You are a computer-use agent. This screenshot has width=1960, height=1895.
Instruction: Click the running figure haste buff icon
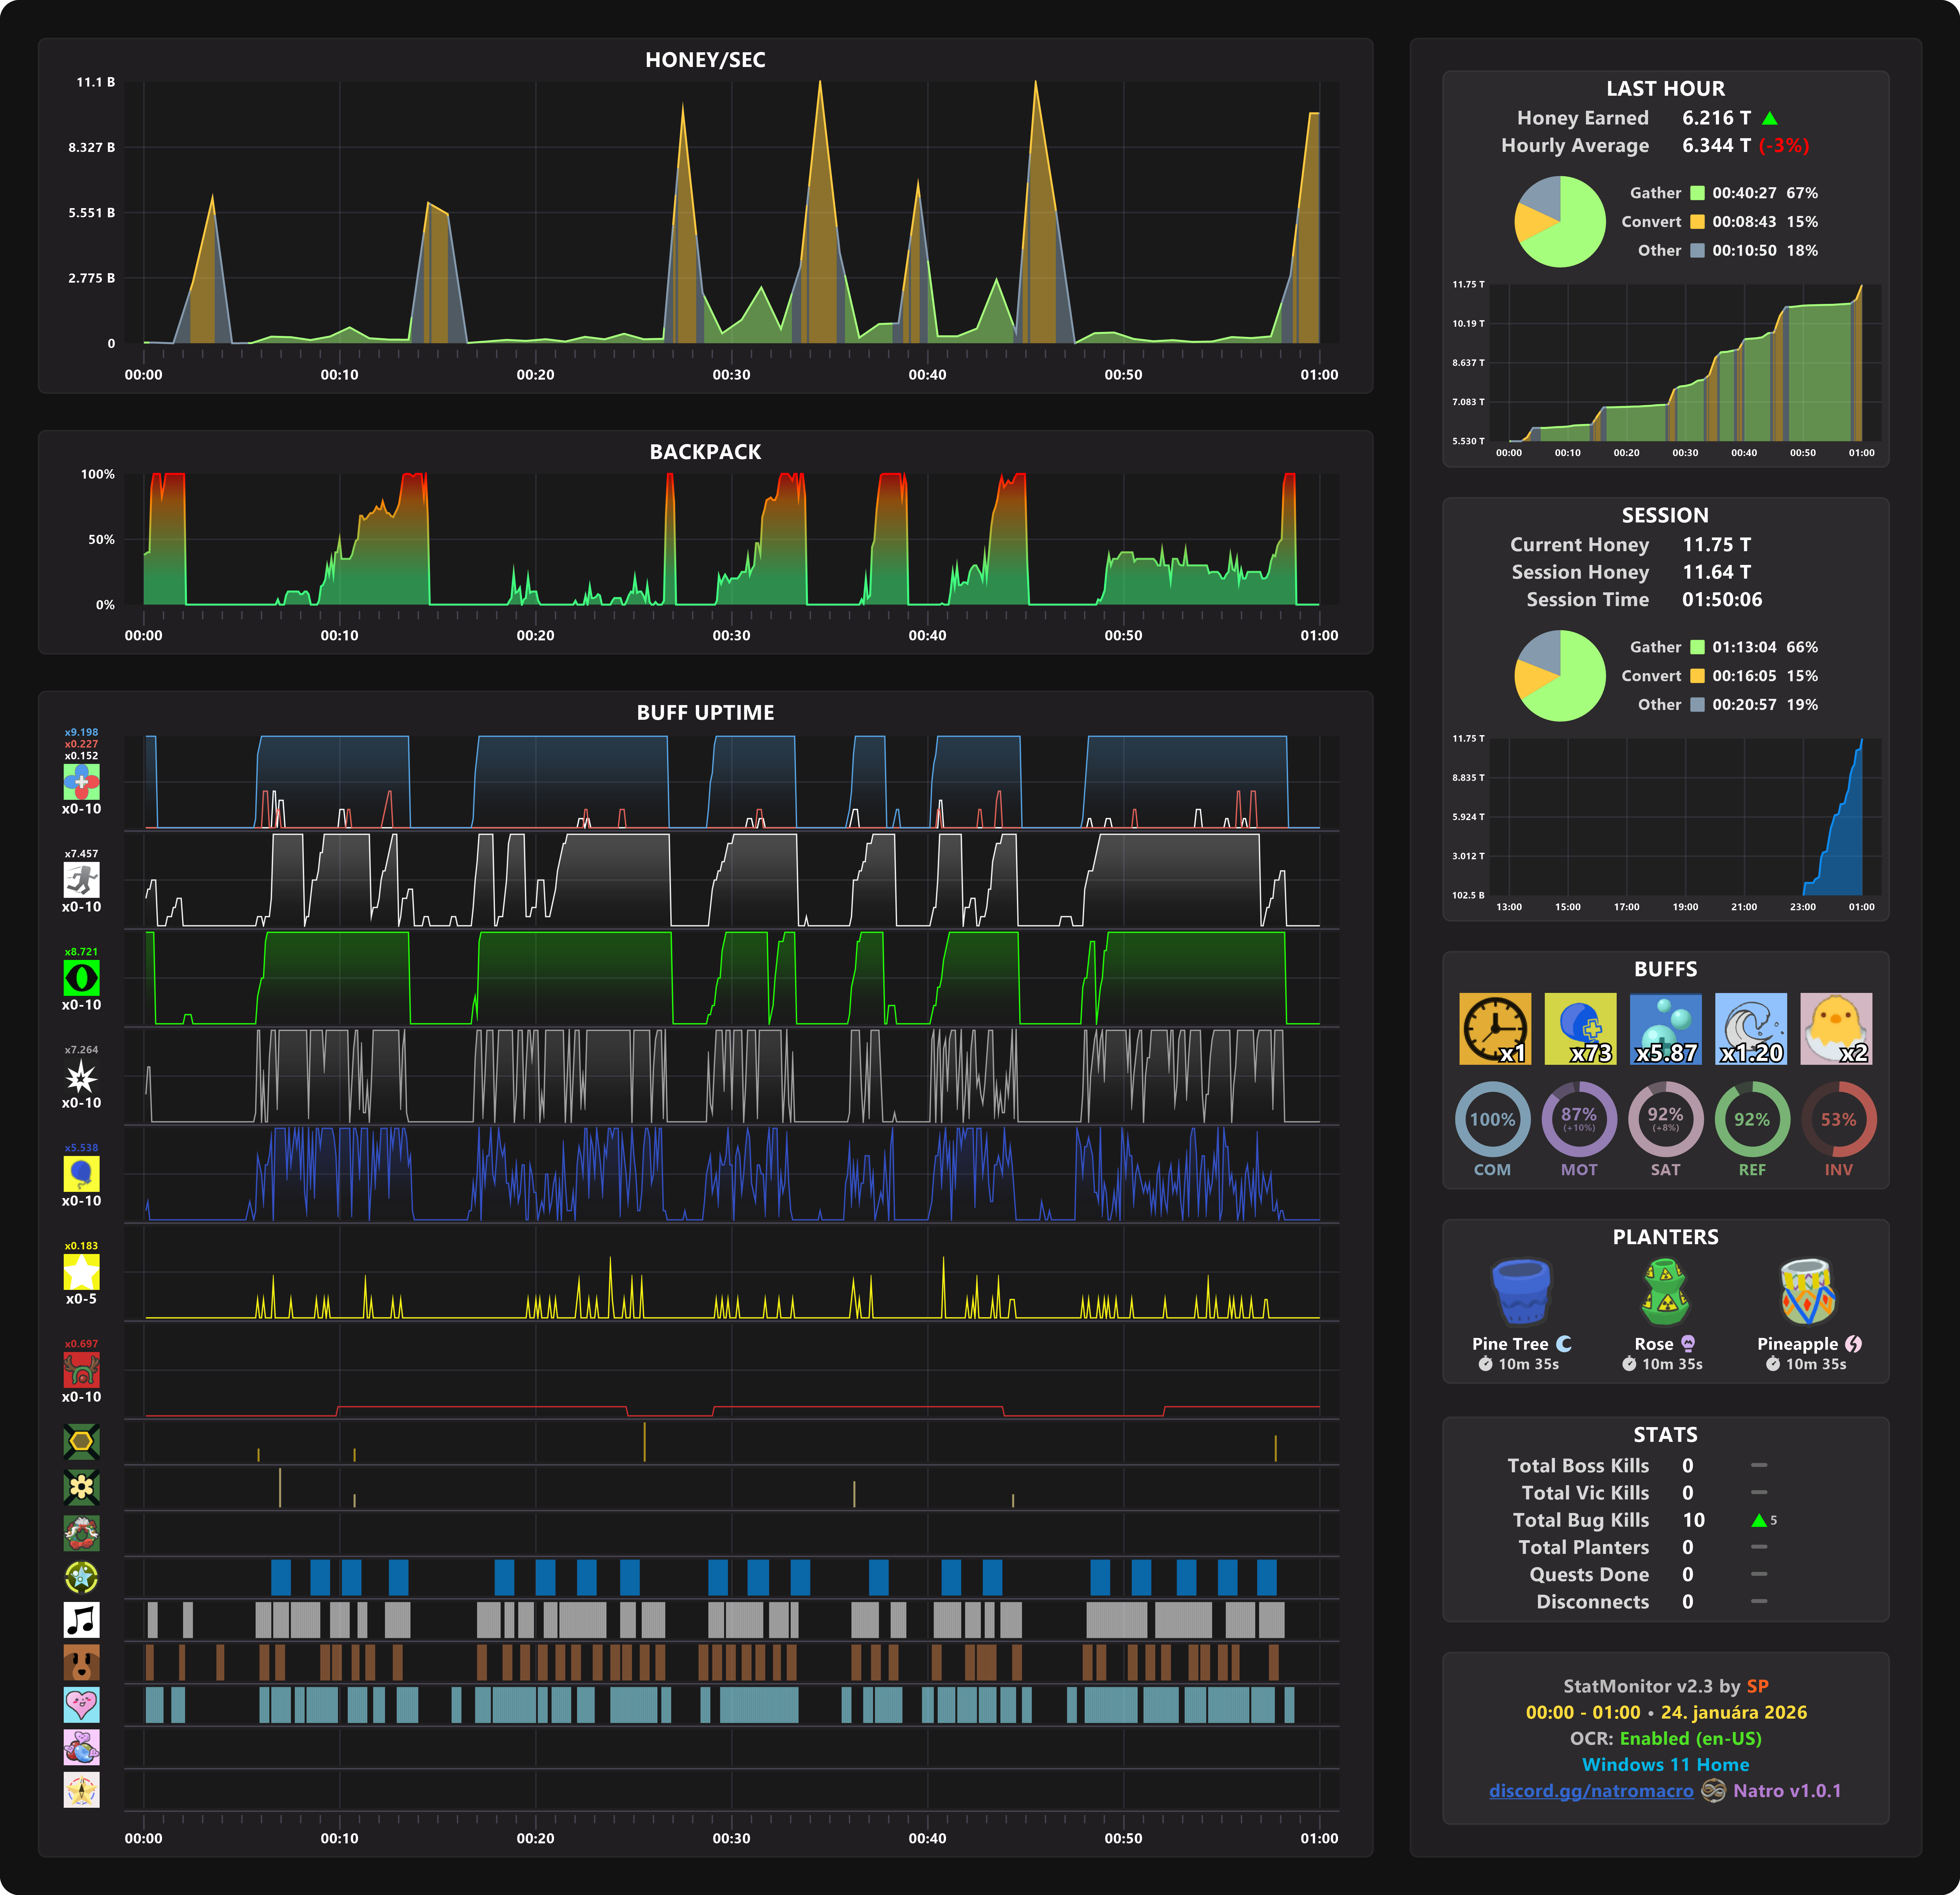click(81, 880)
